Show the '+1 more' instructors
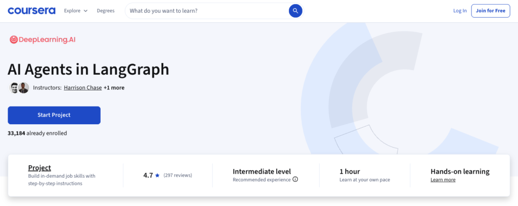518x206 pixels. 114,88
